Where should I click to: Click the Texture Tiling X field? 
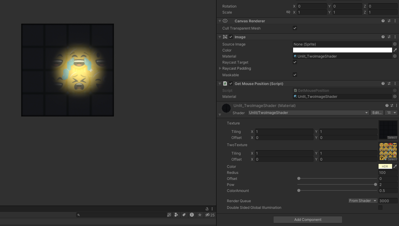click(284, 132)
